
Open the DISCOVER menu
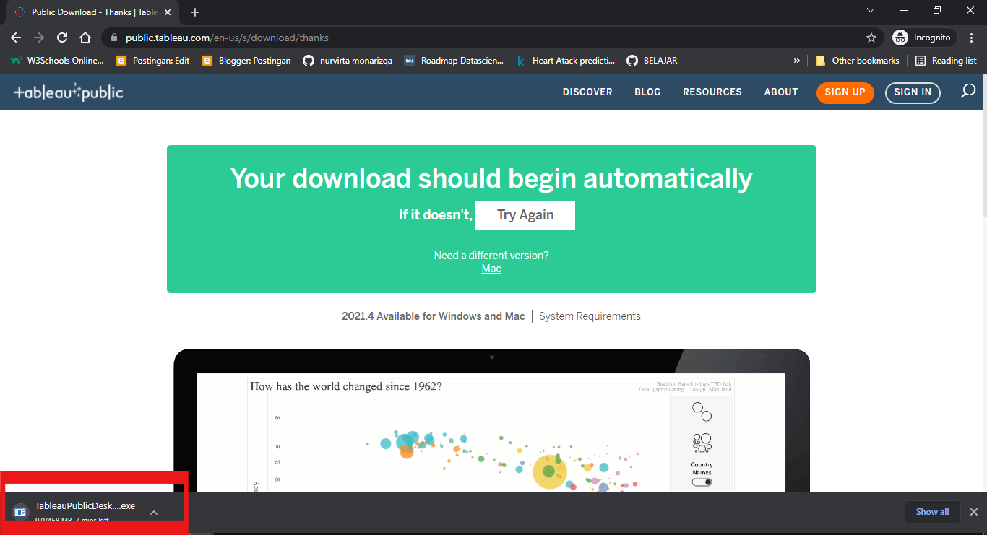(x=587, y=92)
